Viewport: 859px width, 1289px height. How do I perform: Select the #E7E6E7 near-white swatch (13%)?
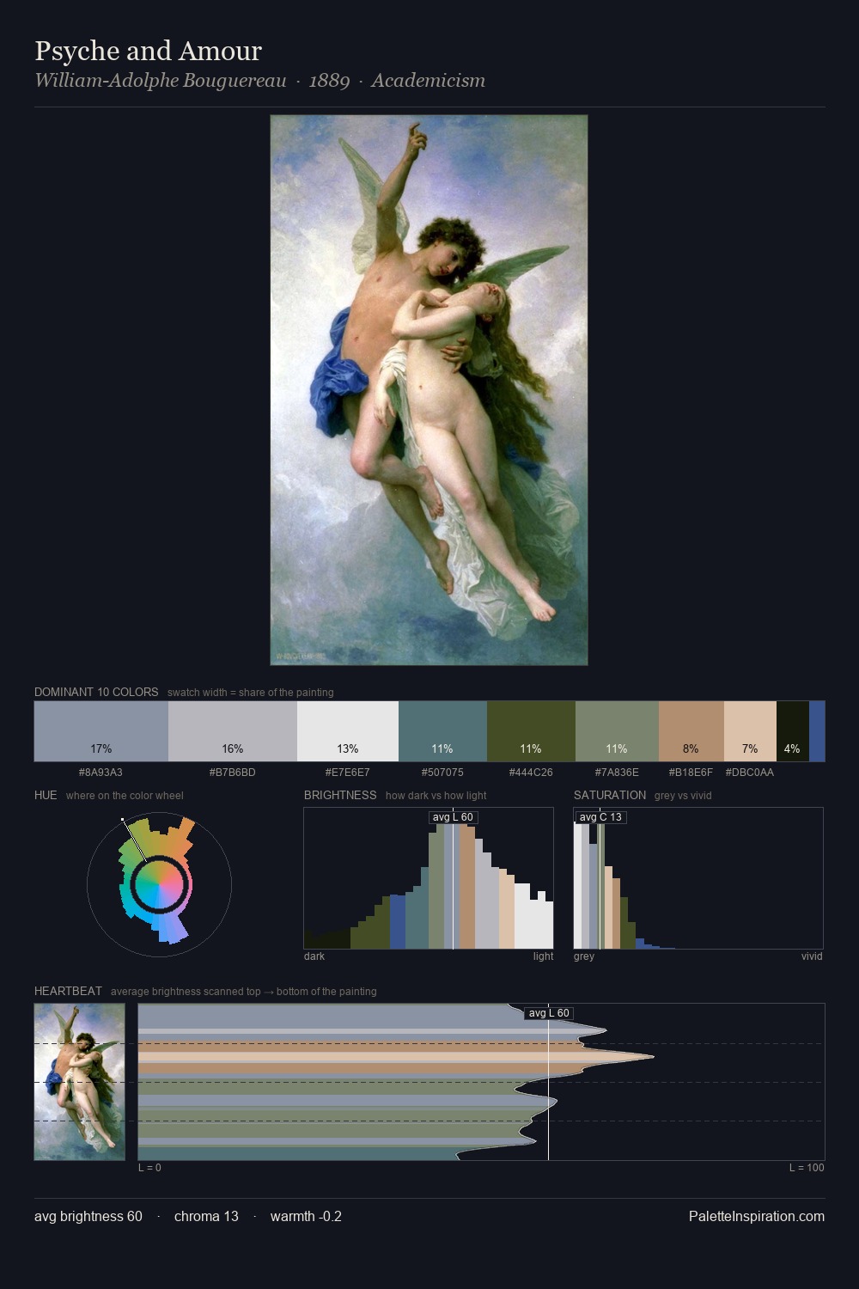[x=348, y=731]
